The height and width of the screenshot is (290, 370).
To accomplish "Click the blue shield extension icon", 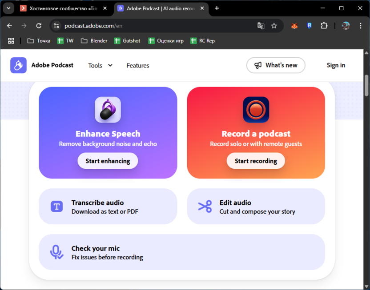I will (309, 26).
